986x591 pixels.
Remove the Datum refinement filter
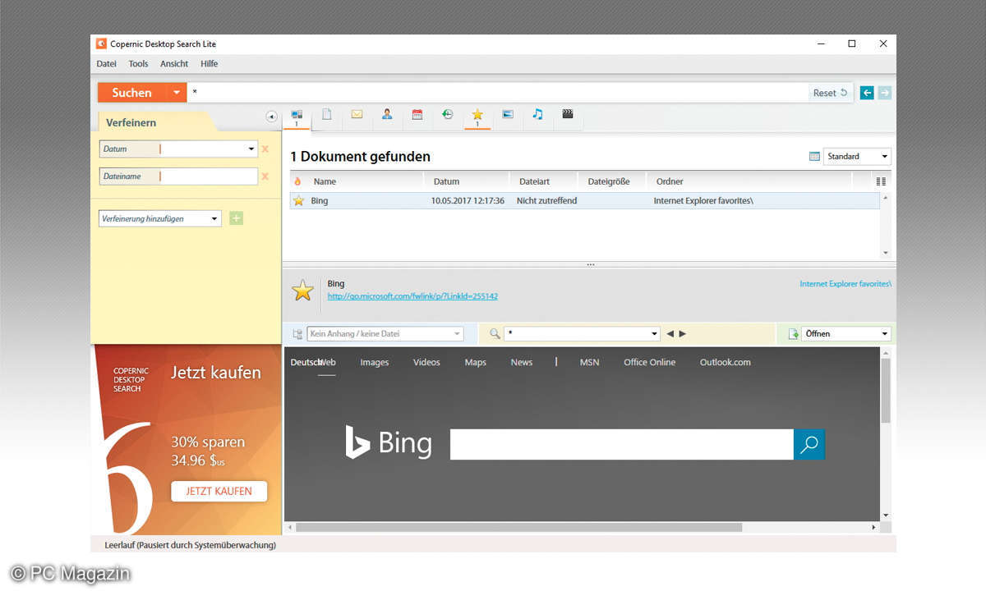[265, 149]
